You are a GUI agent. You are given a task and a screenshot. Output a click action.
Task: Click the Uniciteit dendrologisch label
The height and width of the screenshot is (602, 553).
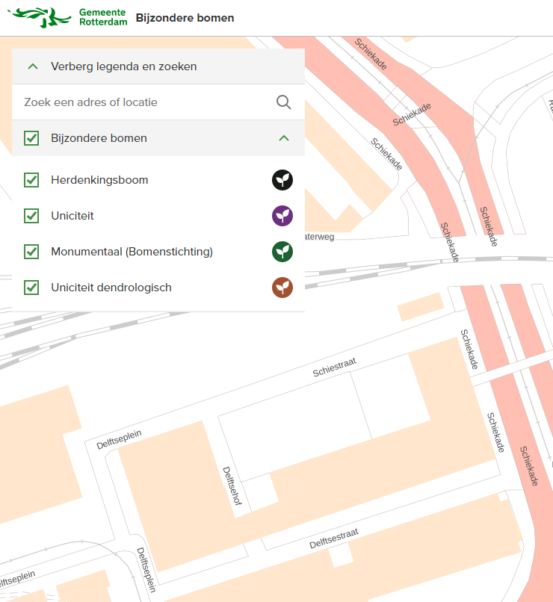(x=111, y=288)
